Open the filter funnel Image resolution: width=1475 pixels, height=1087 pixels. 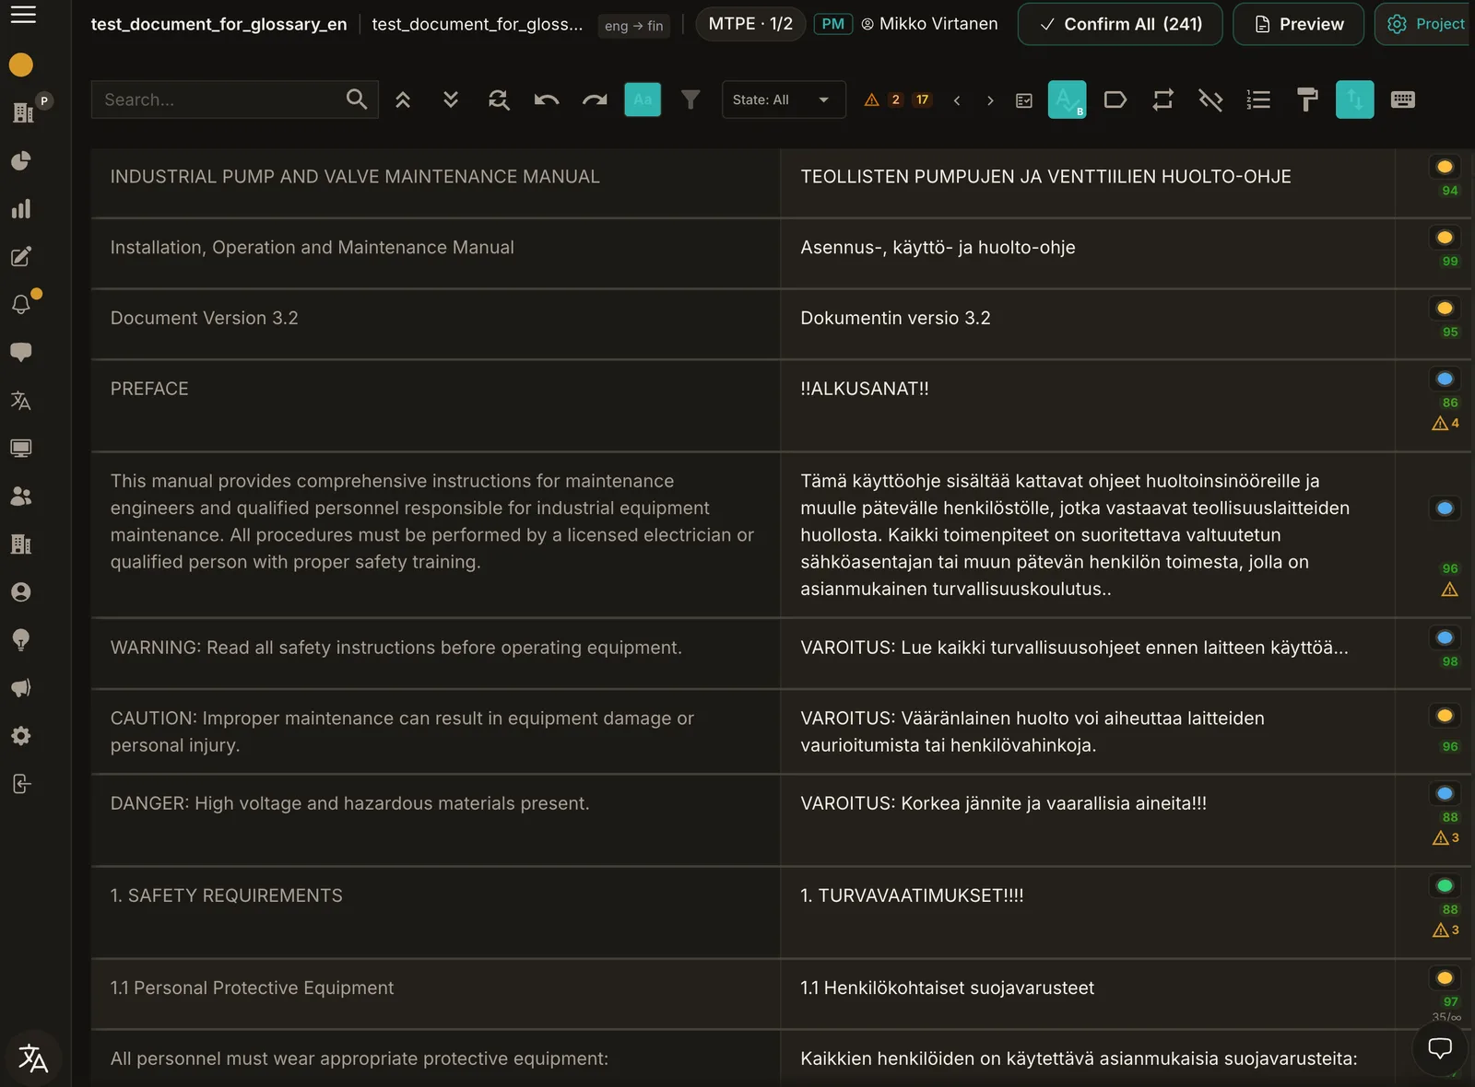pos(690,99)
